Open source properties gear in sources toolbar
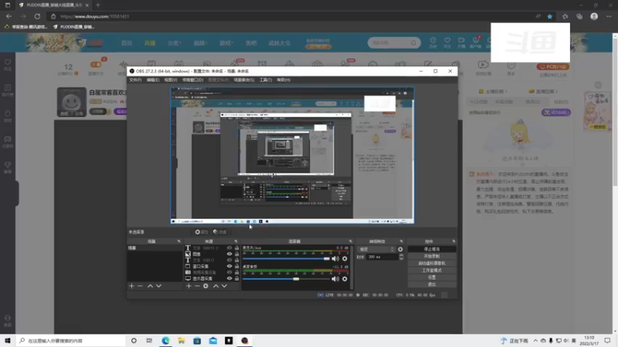This screenshot has width=618, height=347. tap(205, 286)
